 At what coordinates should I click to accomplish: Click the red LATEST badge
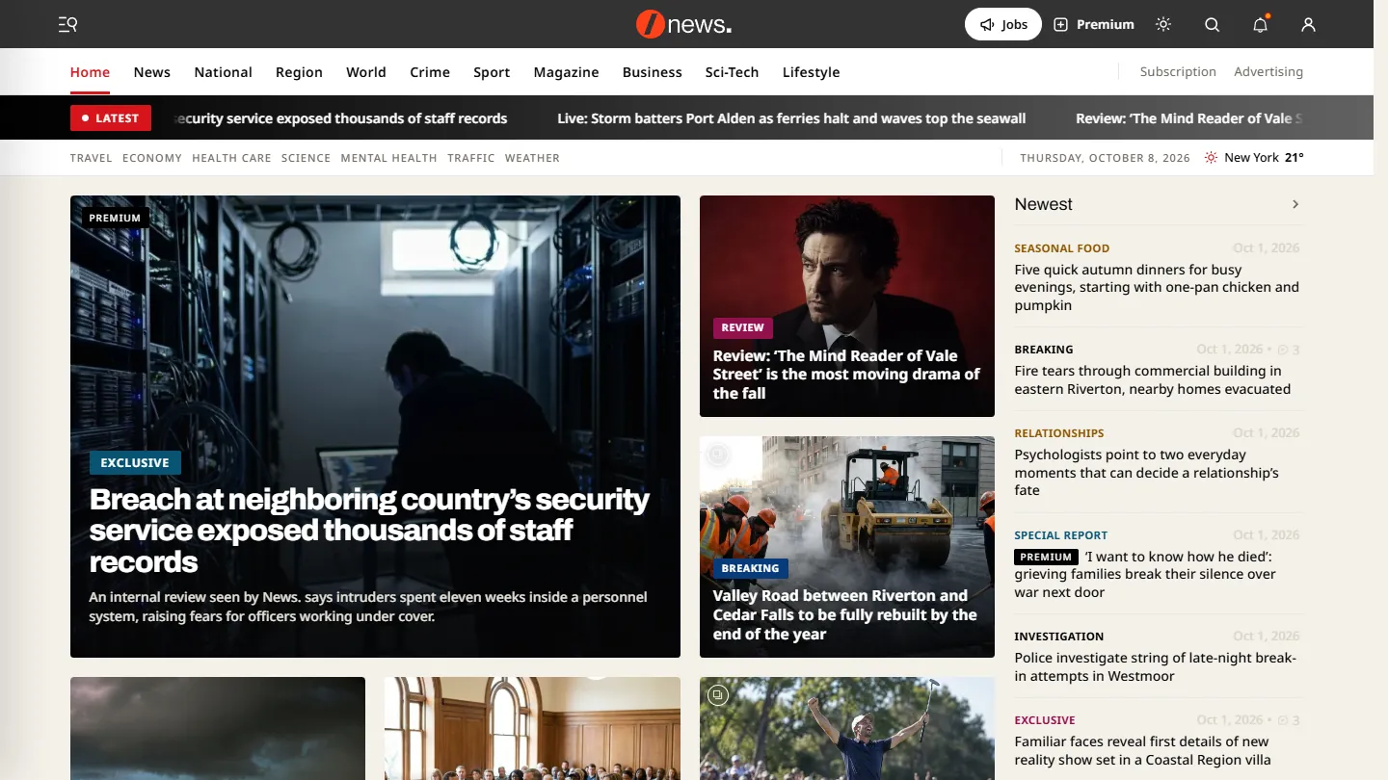pyautogui.click(x=111, y=117)
